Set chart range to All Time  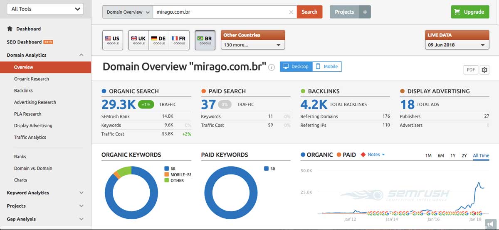coord(481,155)
